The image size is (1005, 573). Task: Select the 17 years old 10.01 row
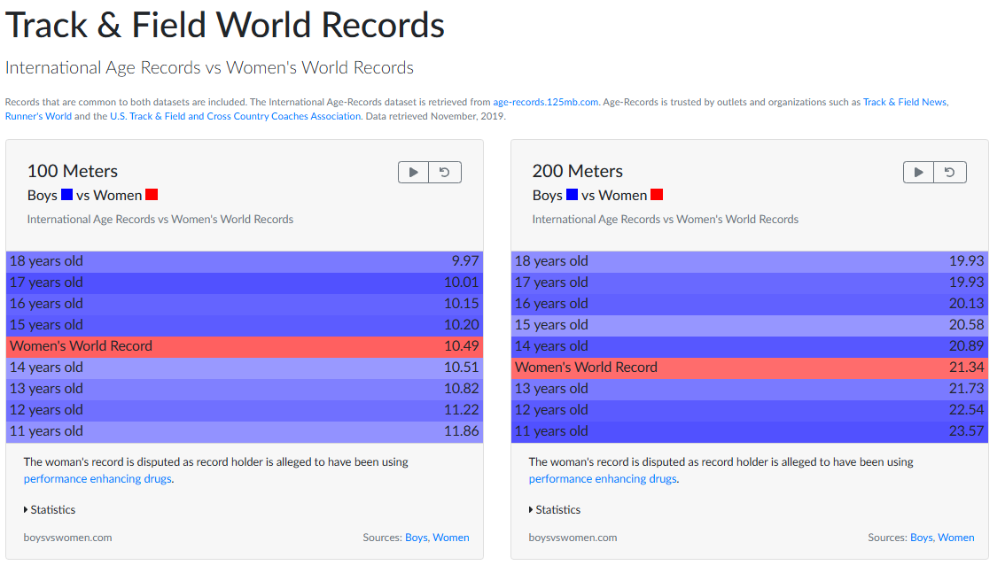tap(245, 283)
